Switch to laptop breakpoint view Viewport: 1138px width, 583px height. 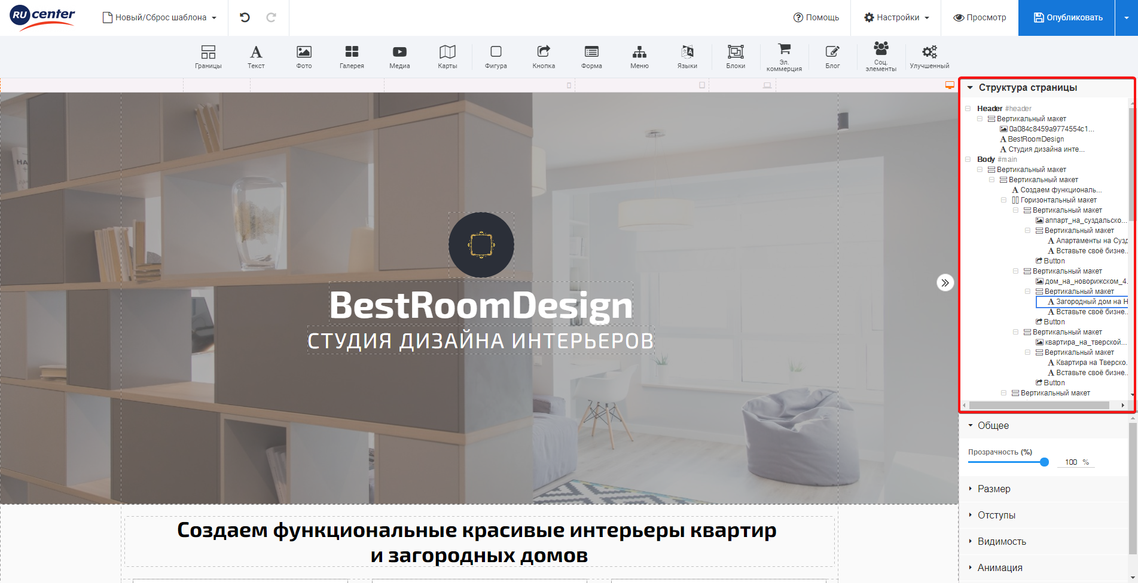click(x=767, y=85)
